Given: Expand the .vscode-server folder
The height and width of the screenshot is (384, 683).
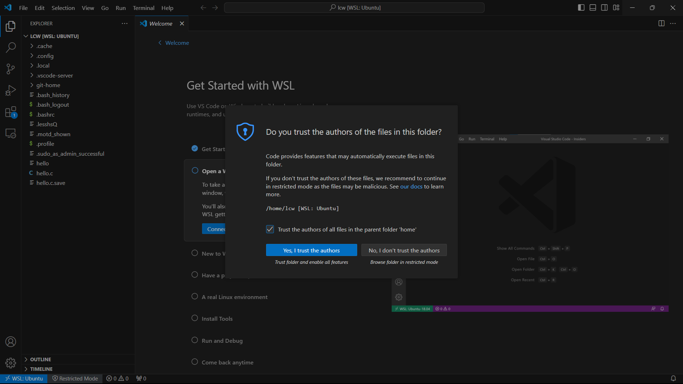Looking at the screenshot, I should point(54,75).
